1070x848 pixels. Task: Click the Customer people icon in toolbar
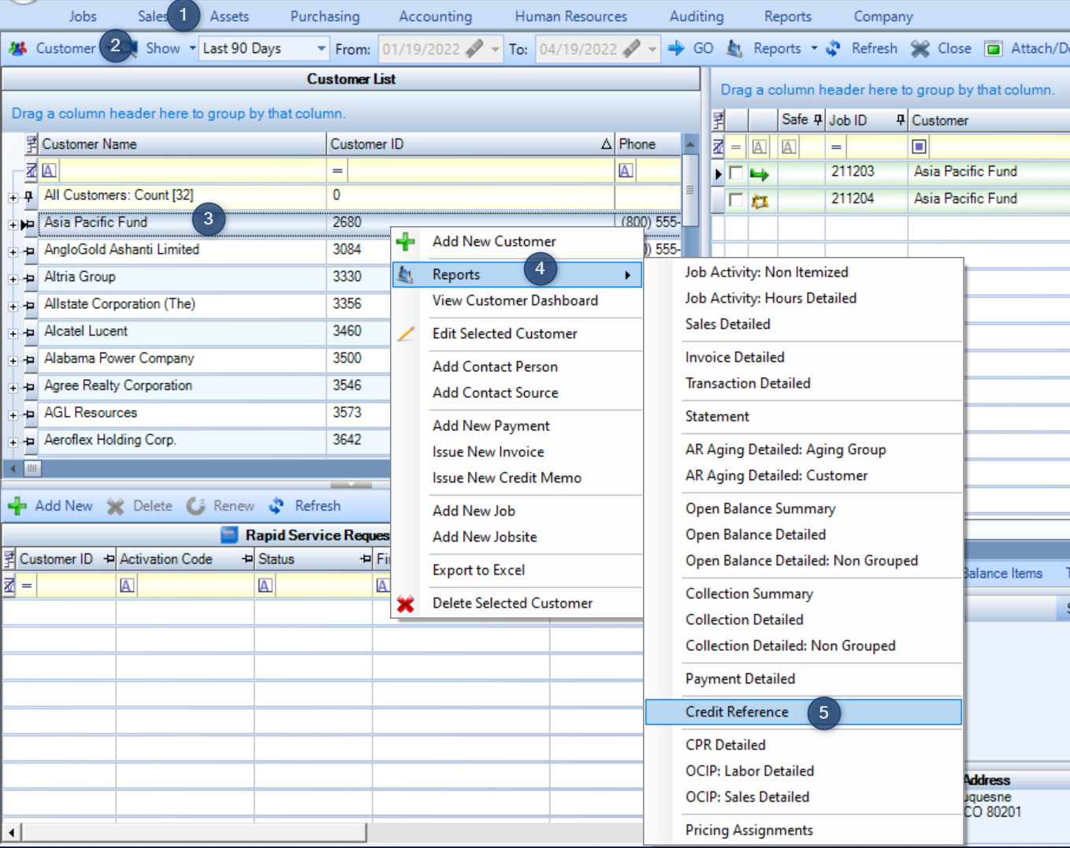tap(17, 49)
